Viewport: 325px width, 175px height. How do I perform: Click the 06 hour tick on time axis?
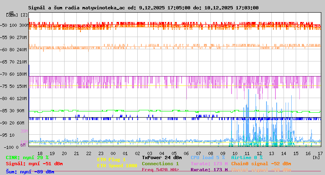tap(186, 153)
